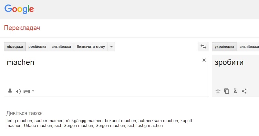Select українська as target language
259x136 pixels.
pos(224,47)
